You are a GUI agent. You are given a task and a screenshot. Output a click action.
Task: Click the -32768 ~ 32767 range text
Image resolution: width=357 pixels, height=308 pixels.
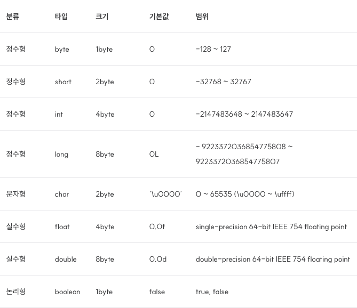point(224,82)
